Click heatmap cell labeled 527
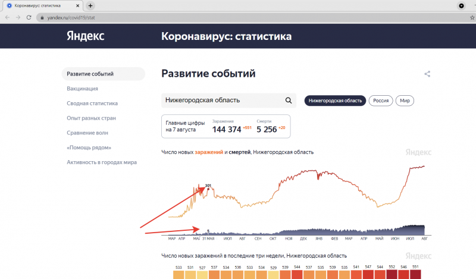Image resolution: width=476 pixels, height=279 pixels. (202, 275)
